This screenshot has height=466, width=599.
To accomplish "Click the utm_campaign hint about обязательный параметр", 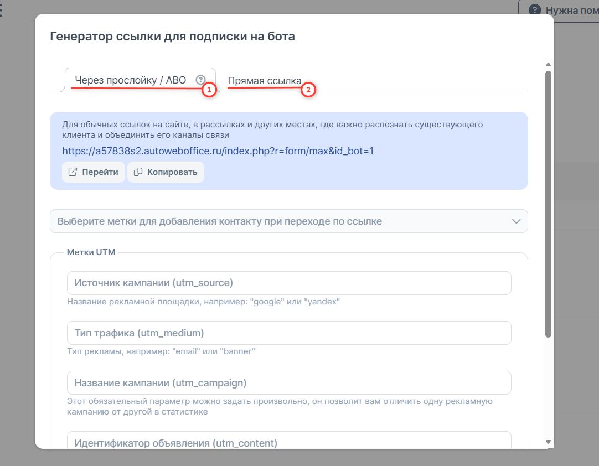I will [x=280, y=406].
